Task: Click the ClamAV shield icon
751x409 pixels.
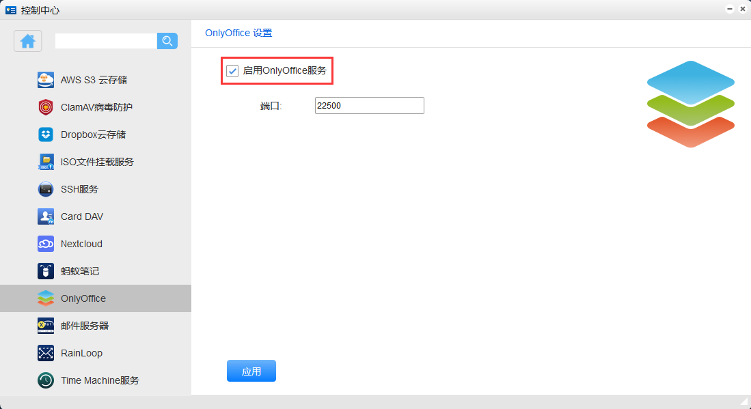Action: [x=46, y=107]
